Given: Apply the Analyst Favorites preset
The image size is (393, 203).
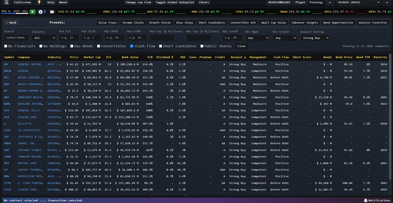Looking at the screenshot, I should click(x=373, y=23).
